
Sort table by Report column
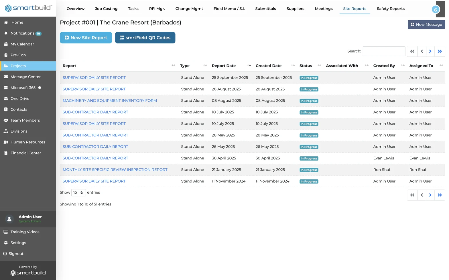click(x=173, y=66)
